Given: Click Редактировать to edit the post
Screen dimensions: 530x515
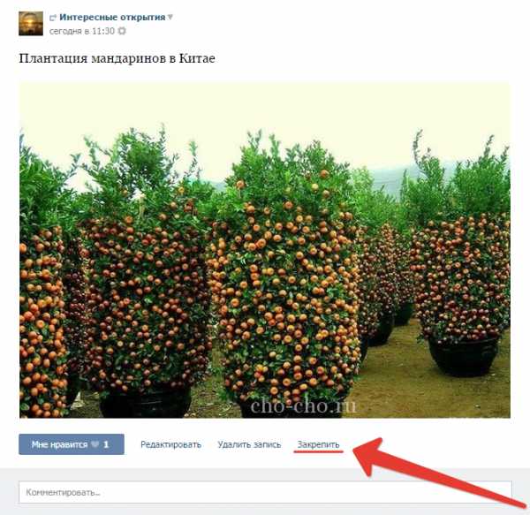Looking at the screenshot, I should (170, 444).
